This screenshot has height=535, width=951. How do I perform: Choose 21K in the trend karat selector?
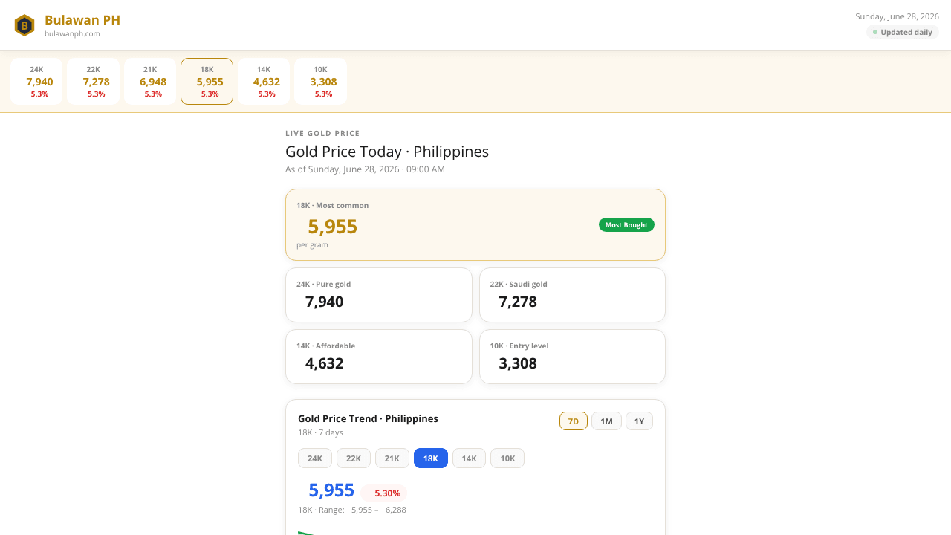tap(392, 458)
